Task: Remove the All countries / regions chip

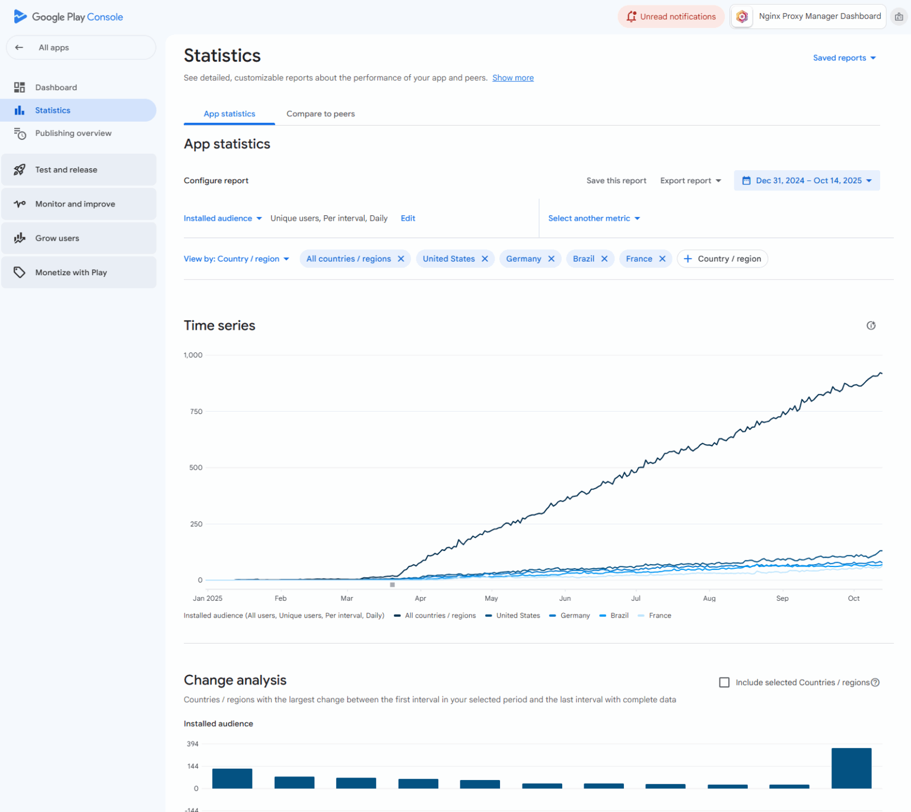Action: point(401,259)
